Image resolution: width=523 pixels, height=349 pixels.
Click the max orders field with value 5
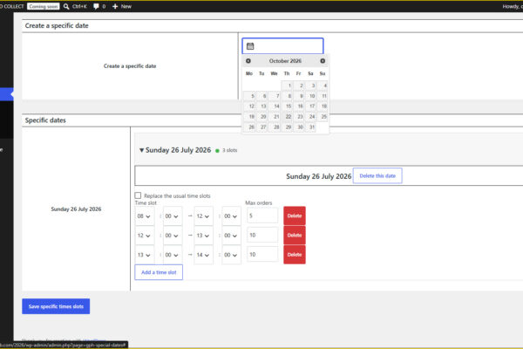[262, 216]
